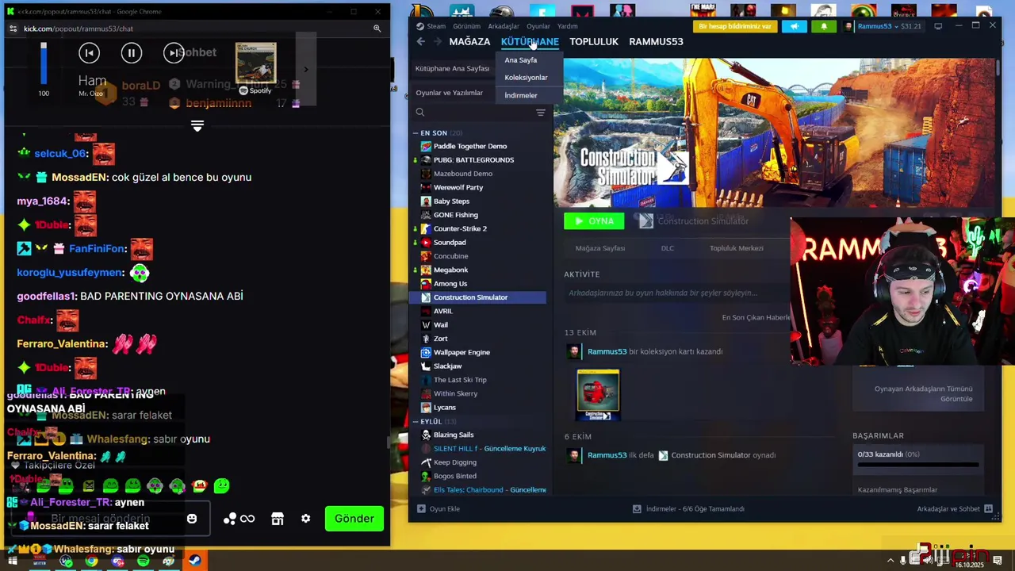
Task: Open the Arkadaşlar menu
Action: coord(504,26)
